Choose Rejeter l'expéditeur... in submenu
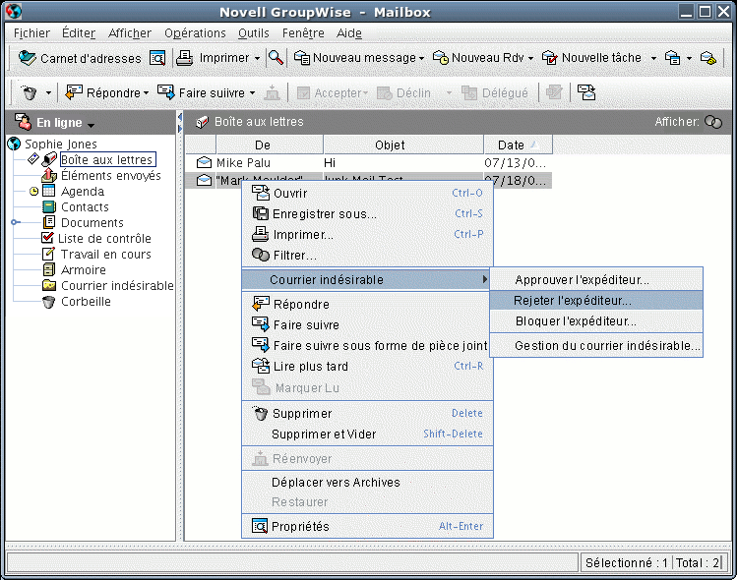The width and height of the screenshot is (738, 580). click(596, 300)
